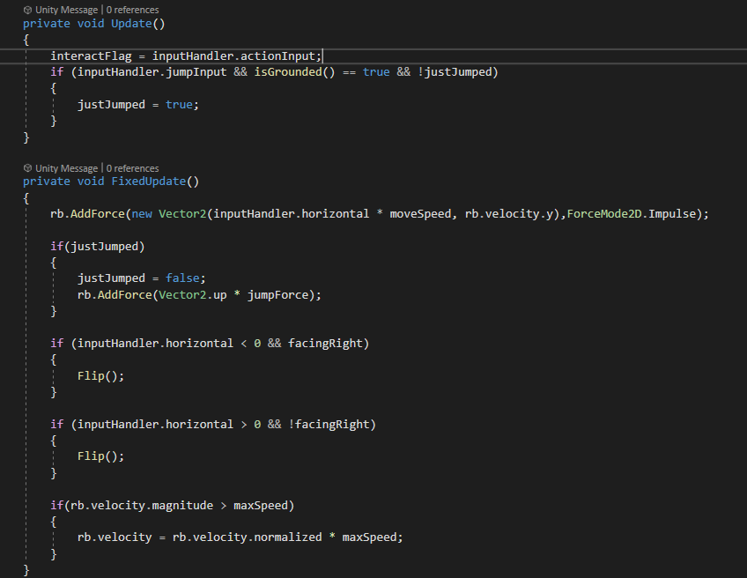The image size is (747, 578).
Task: Open the 0 references CodeLens for Update
Action: [x=134, y=9]
